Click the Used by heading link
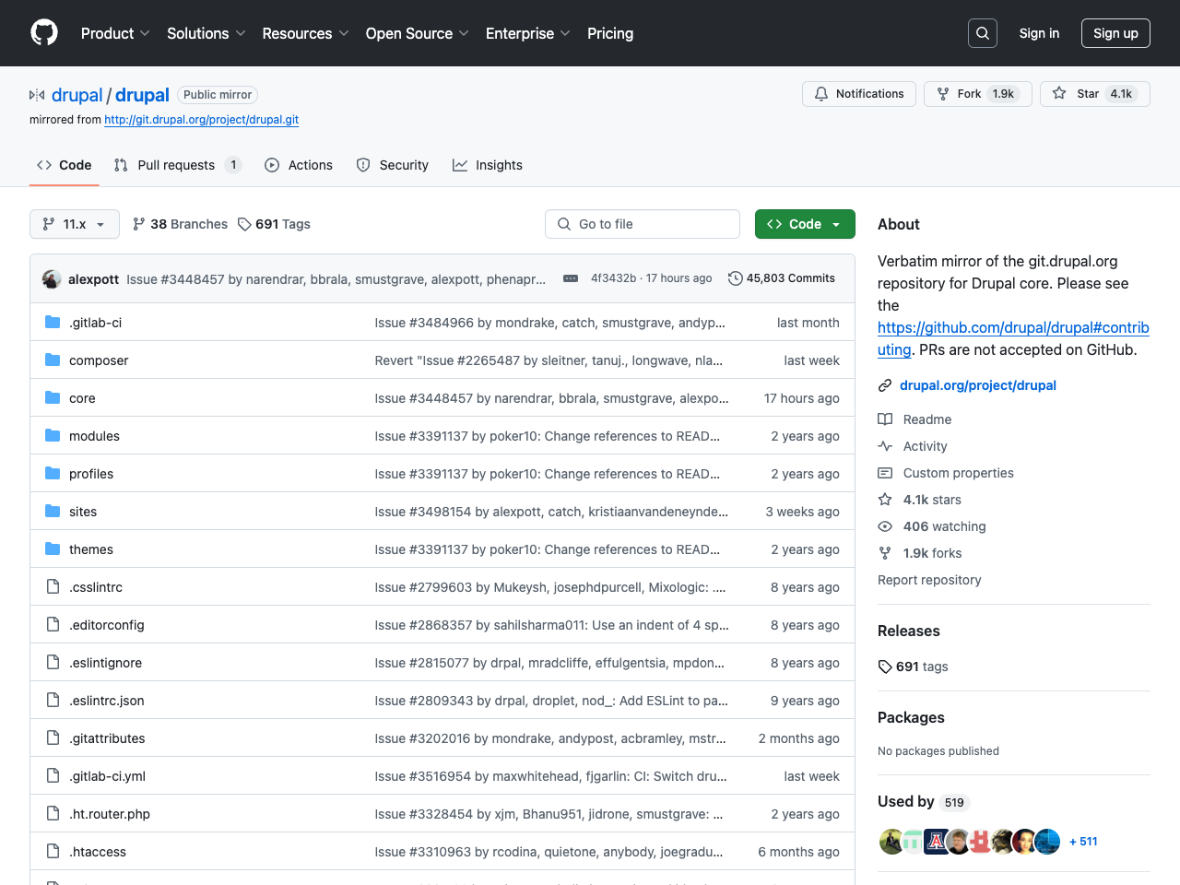Image resolution: width=1180 pixels, height=885 pixels. [924, 802]
